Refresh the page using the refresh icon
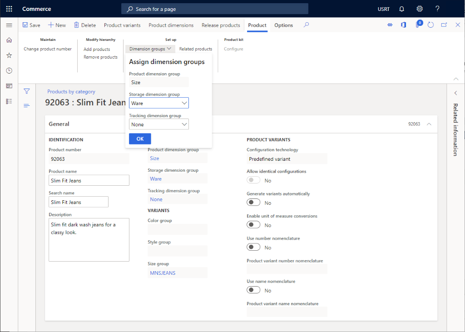The height and width of the screenshot is (332, 465). [430, 25]
